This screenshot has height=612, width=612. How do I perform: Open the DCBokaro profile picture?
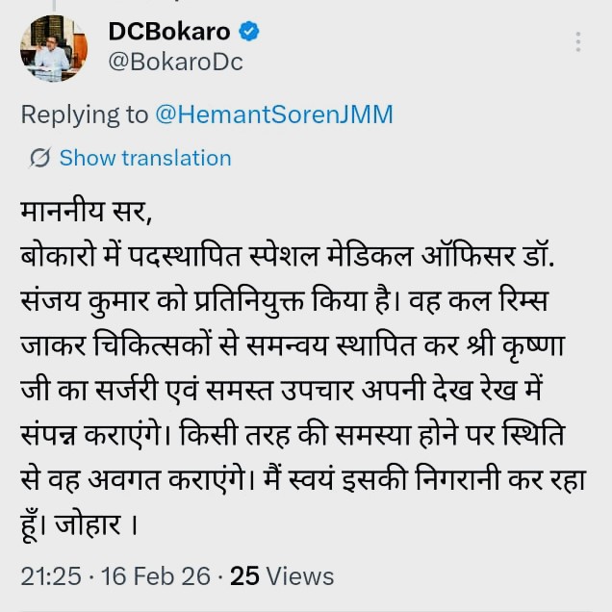click(x=52, y=47)
